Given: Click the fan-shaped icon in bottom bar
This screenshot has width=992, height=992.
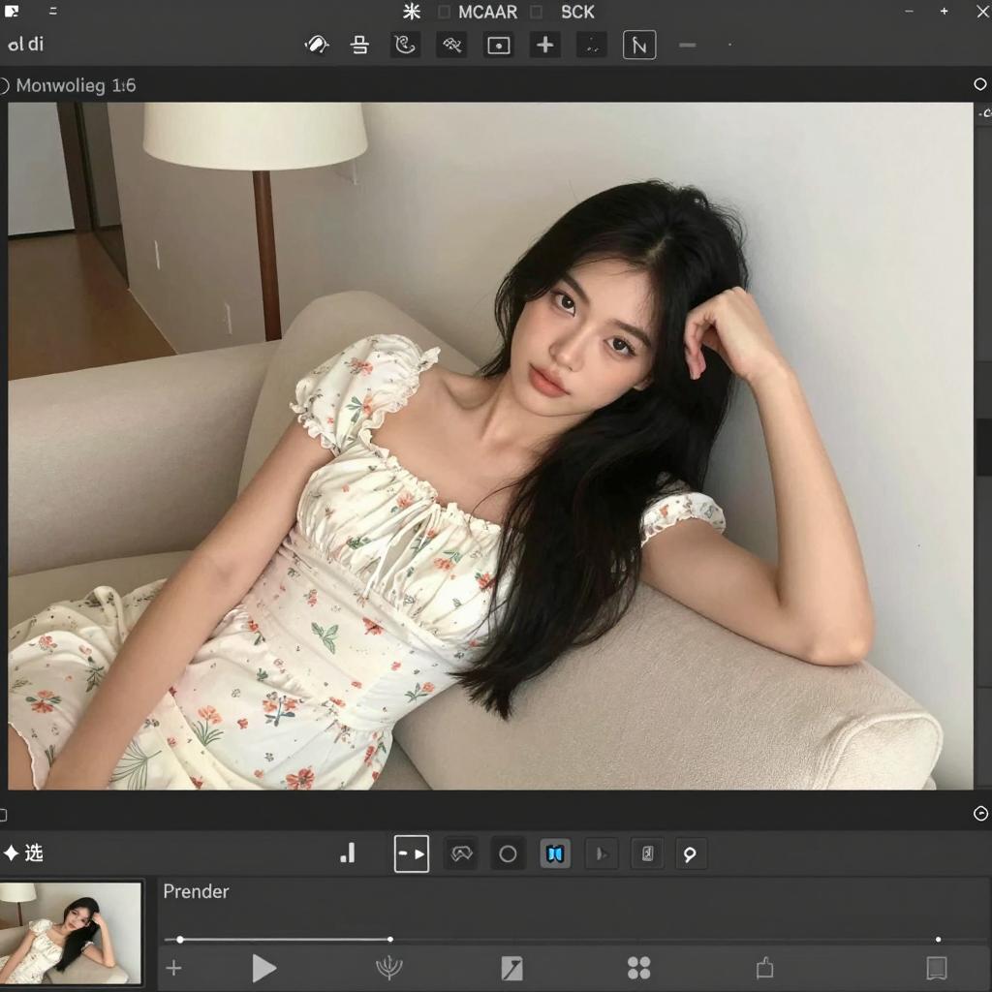Looking at the screenshot, I should pyautogui.click(x=388, y=968).
